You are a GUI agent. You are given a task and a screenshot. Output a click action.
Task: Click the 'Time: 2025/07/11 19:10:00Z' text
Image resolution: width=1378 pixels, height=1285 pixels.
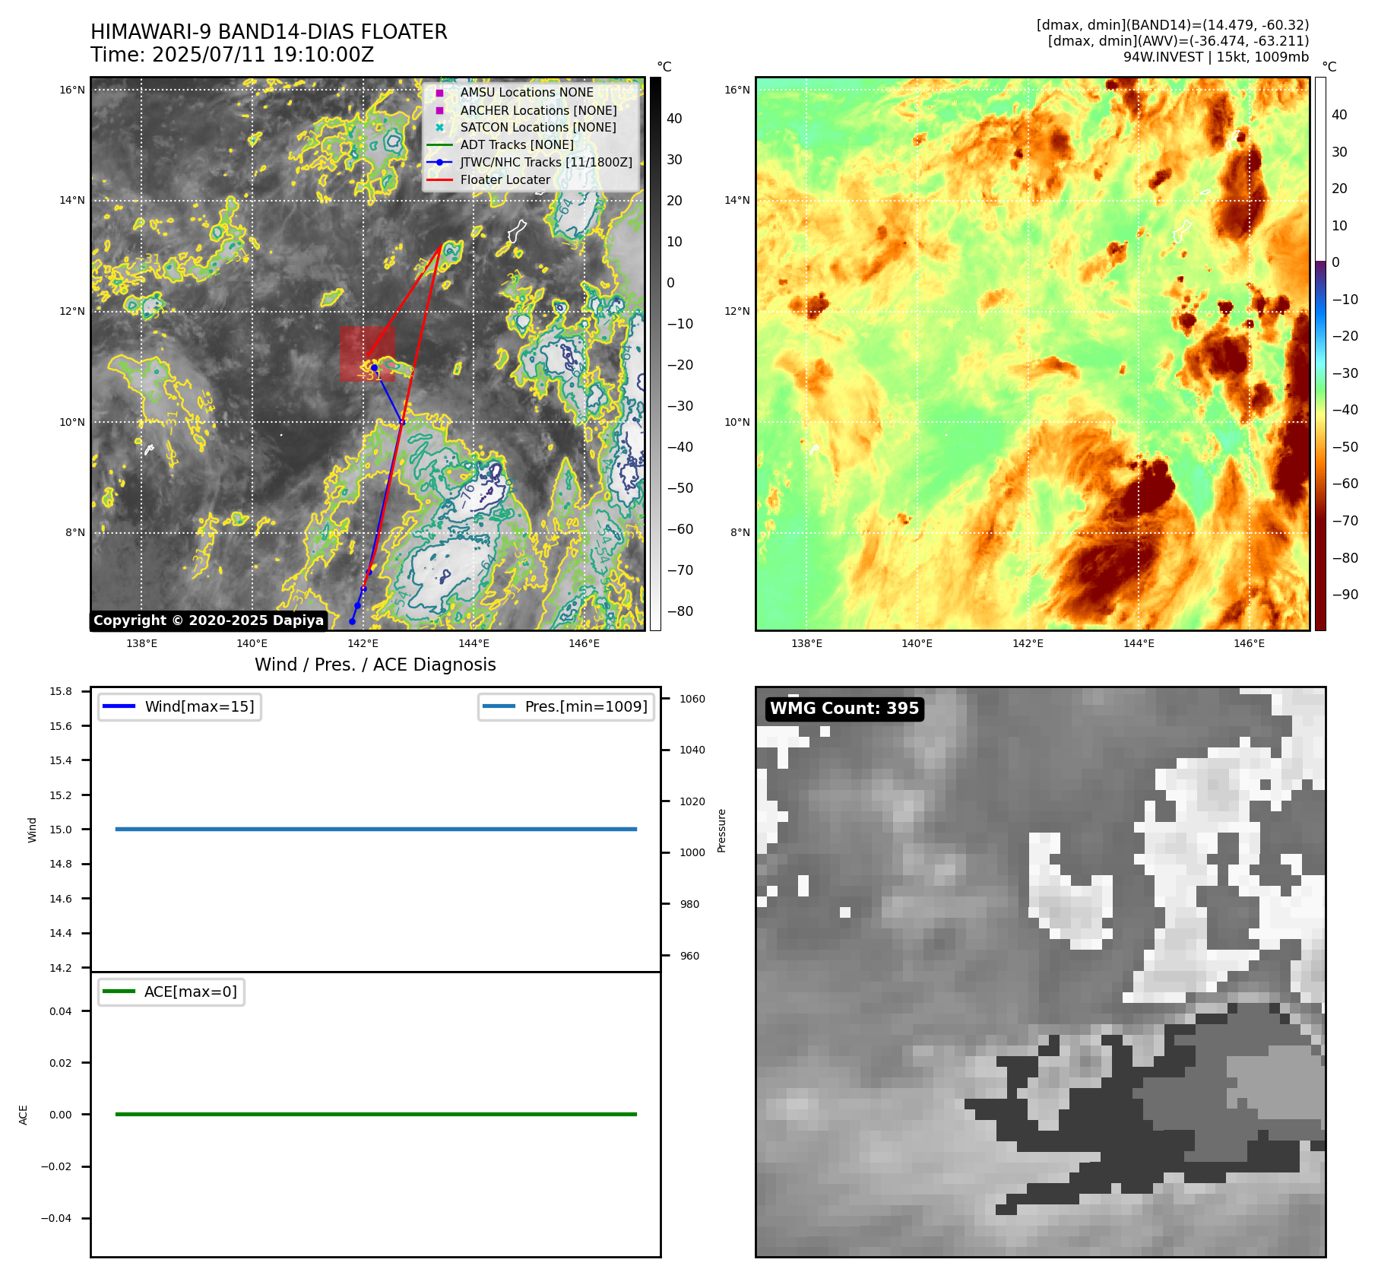coord(233,55)
